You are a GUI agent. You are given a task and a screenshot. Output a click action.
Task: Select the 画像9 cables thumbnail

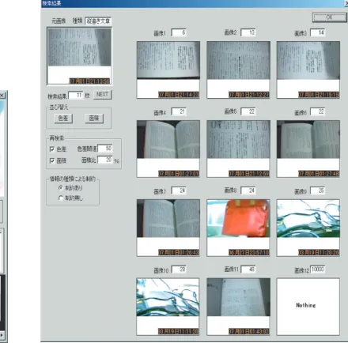click(x=308, y=228)
